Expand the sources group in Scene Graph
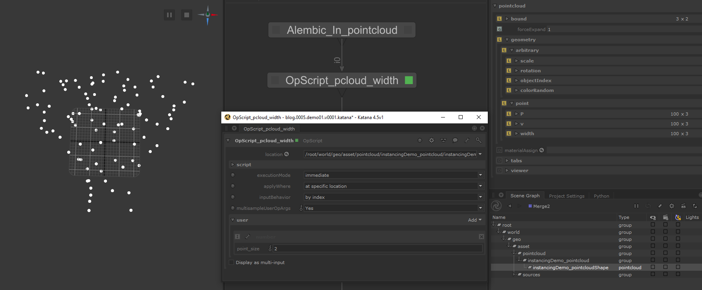 (515, 274)
